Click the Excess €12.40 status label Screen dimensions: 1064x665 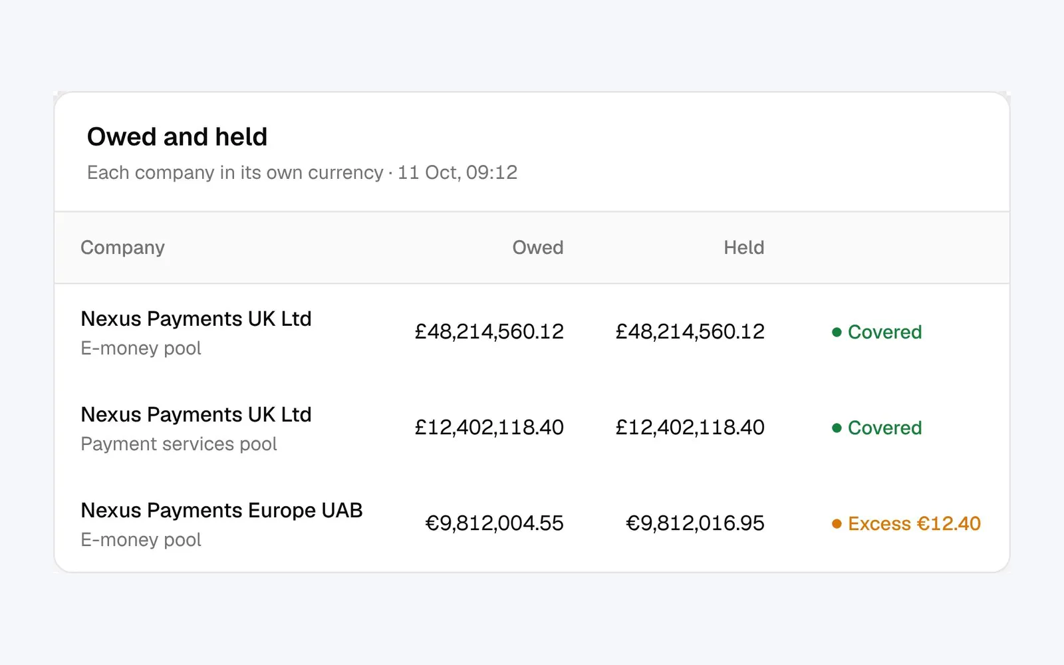click(914, 524)
